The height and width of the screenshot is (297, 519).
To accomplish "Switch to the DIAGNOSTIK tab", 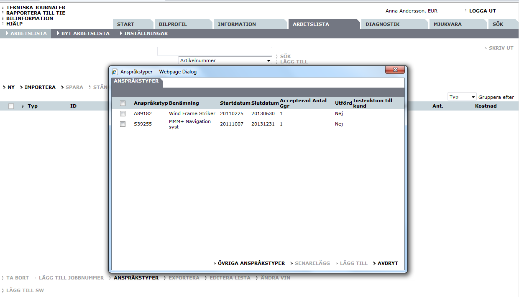I will 395,24.
